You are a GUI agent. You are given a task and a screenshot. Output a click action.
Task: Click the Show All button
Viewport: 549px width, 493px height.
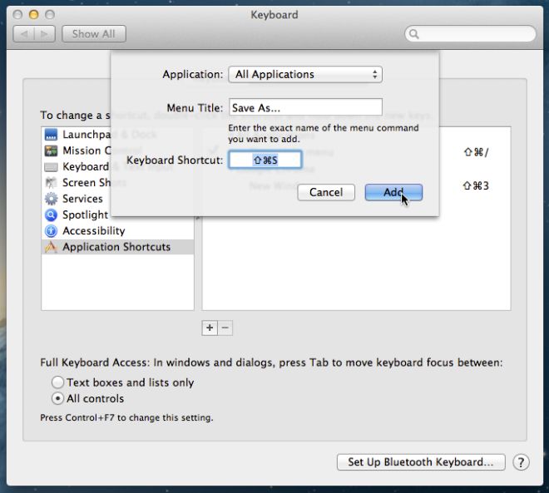tap(94, 34)
